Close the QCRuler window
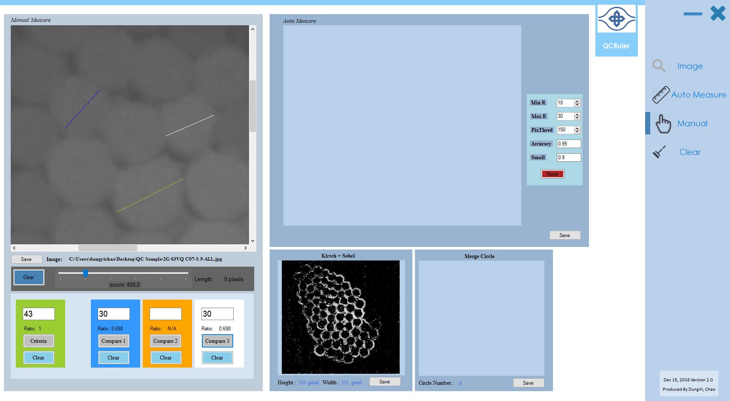 pyautogui.click(x=718, y=13)
